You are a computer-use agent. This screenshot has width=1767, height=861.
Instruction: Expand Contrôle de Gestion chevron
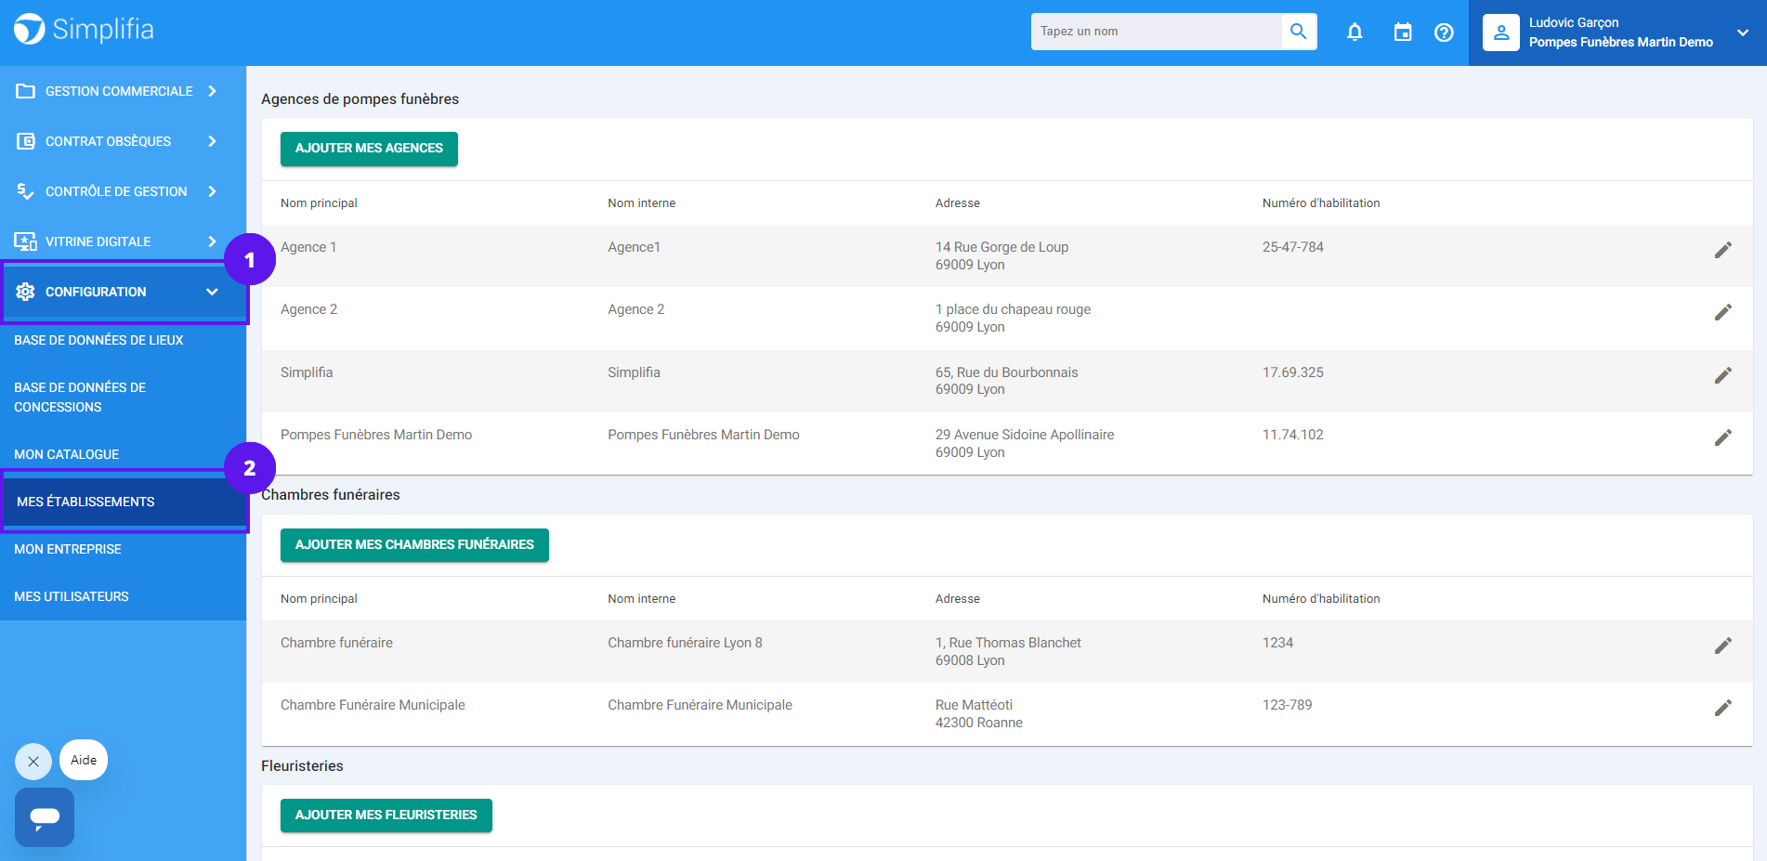tap(213, 191)
